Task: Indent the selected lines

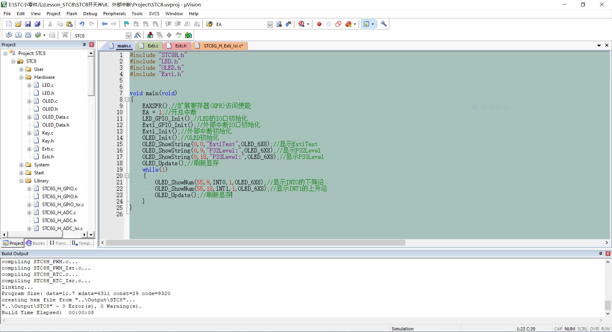Action: (x=168, y=24)
